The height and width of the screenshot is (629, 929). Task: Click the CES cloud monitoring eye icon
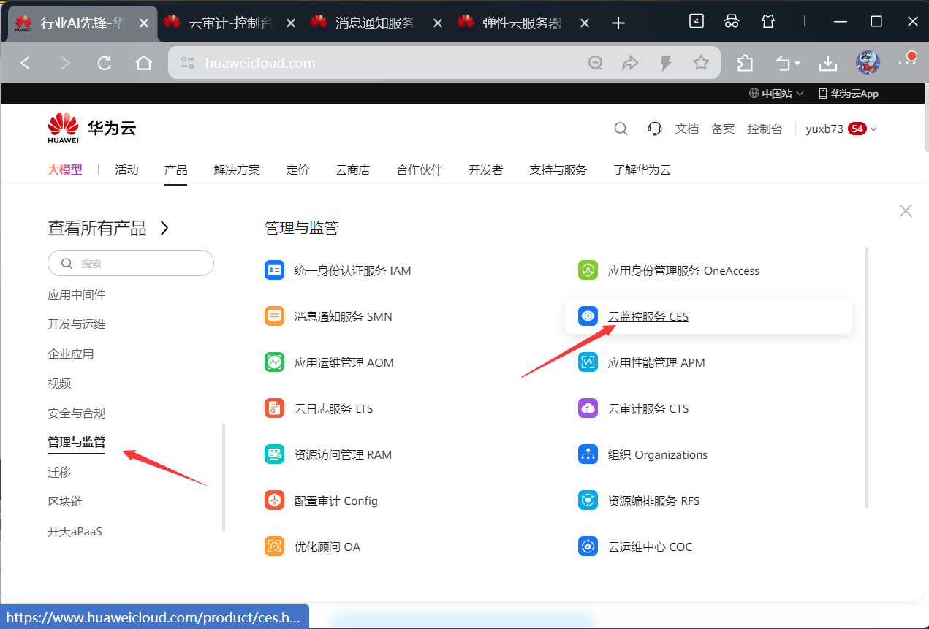[x=588, y=316]
